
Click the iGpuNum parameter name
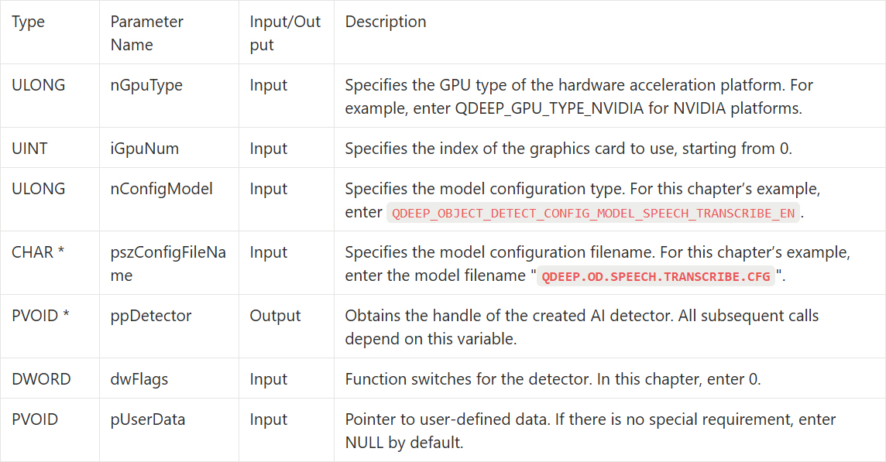145,148
